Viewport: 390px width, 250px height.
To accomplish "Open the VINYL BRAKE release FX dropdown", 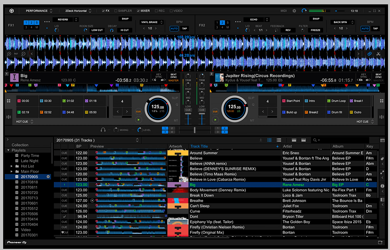I will (152, 22).
